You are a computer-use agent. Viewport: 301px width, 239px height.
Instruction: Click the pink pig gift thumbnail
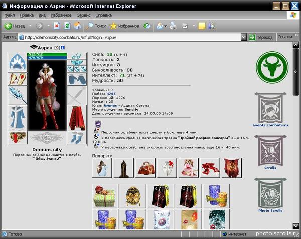click(x=189, y=168)
